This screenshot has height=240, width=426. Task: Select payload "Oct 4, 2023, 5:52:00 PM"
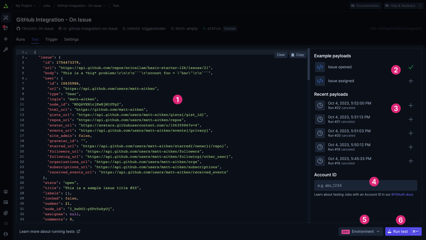[350, 103]
